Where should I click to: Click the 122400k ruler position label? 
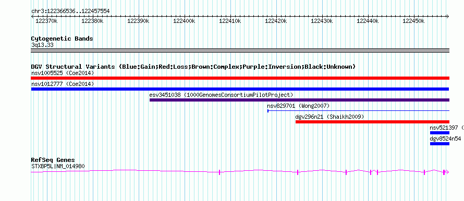pos(184,21)
